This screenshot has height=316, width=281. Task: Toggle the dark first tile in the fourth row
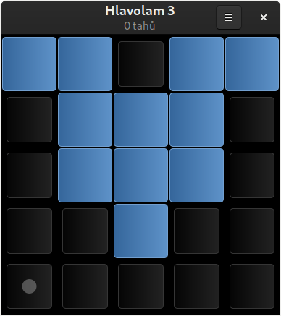click(x=29, y=231)
